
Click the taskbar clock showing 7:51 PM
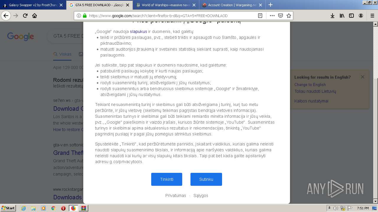click(x=363, y=208)
